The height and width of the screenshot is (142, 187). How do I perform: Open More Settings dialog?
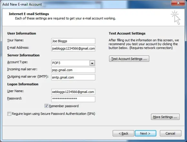click(x=165, y=117)
